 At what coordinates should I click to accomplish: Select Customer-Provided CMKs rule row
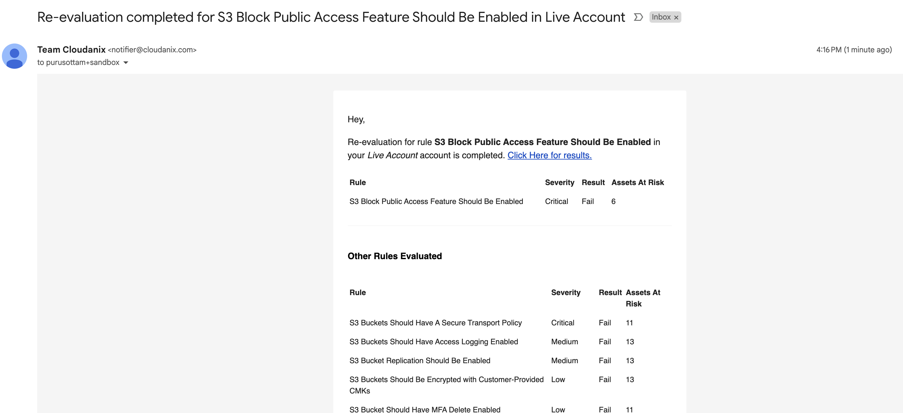[446, 380]
